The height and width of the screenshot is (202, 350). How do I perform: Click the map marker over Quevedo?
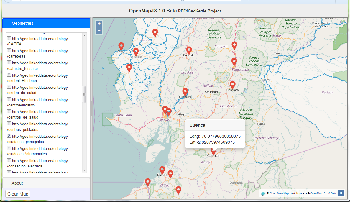pyautogui.click(x=189, y=51)
